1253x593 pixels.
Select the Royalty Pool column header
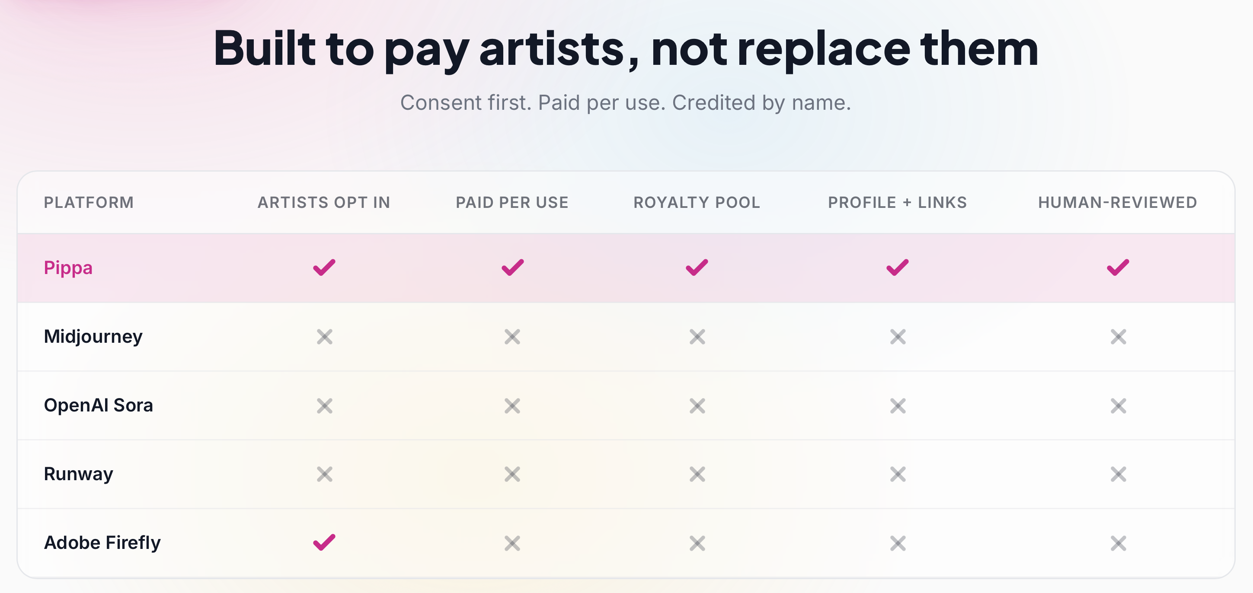pyautogui.click(x=697, y=202)
